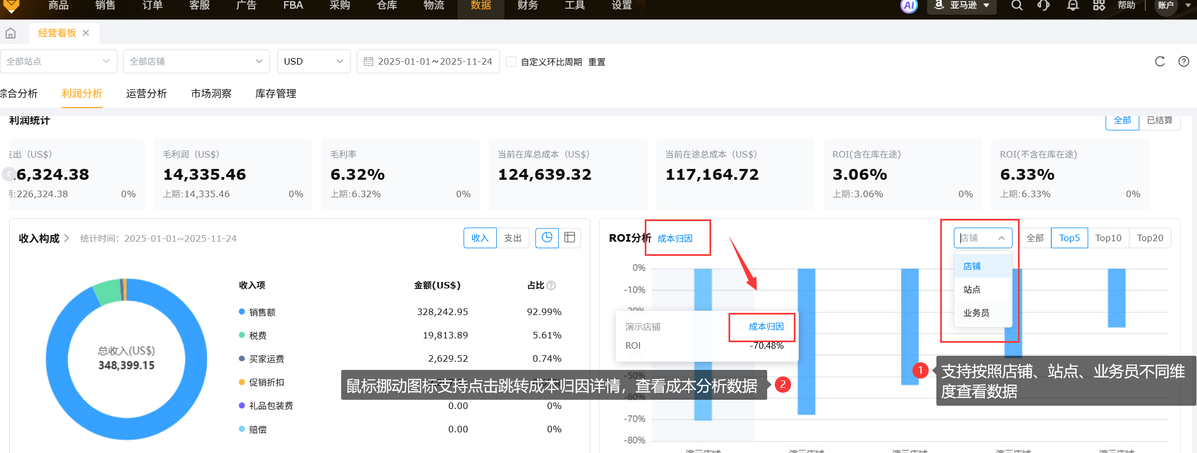This screenshot has height=453, width=1197.
Task: Show 已结算 profit statistics
Action: point(1159,121)
